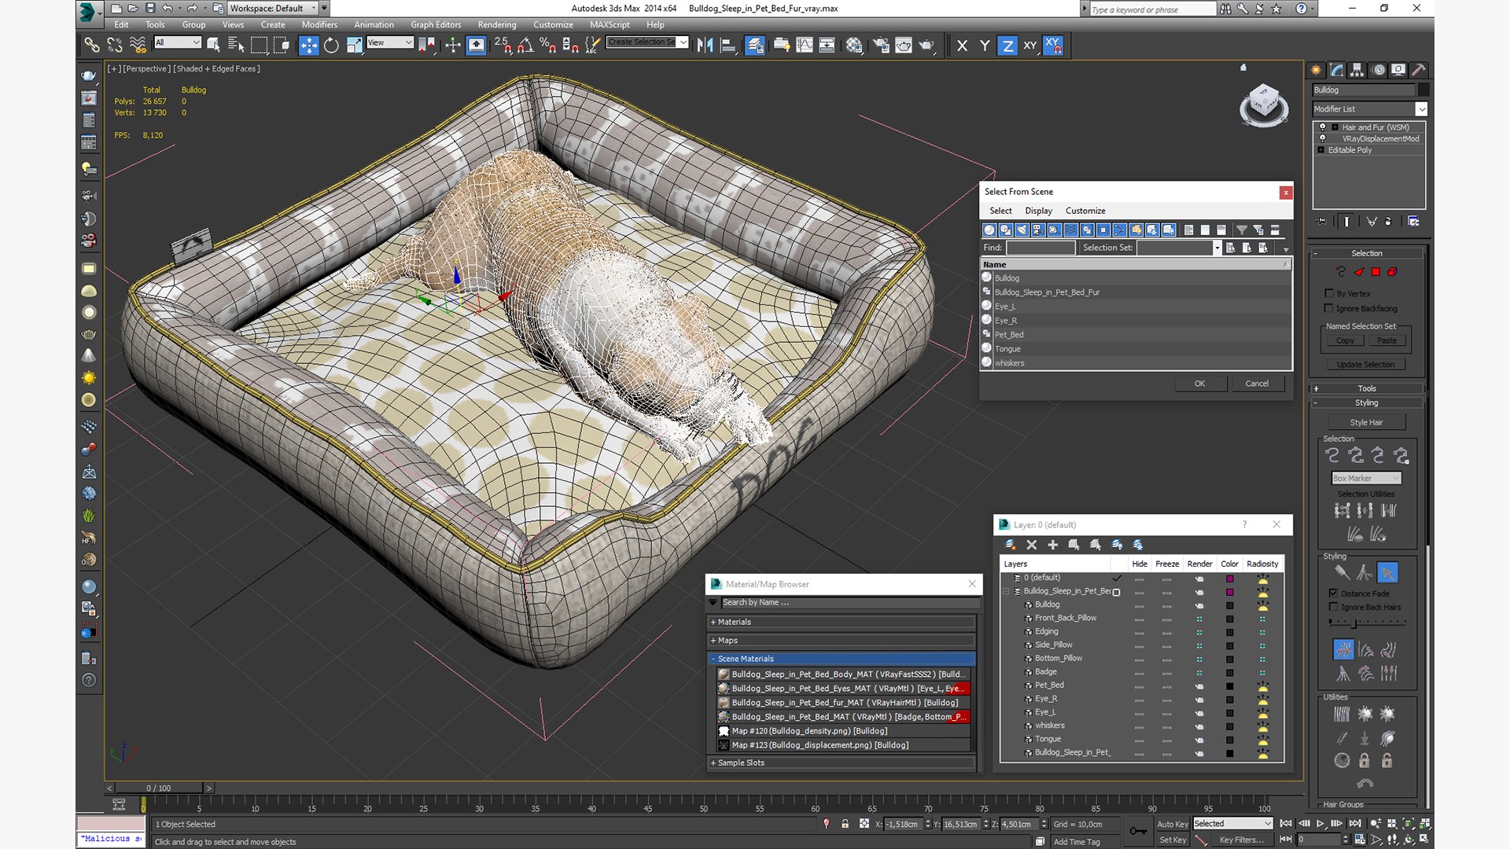Click the Style Hair button
The width and height of the screenshot is (1510, 849).
[x=1366, y=422]
